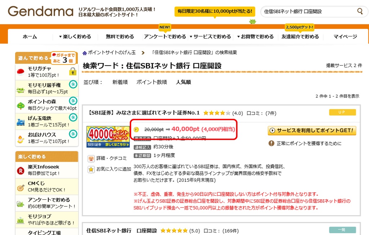
Task: Open げん玉電鉄 in the sidebar
Action: pos(46,121)
